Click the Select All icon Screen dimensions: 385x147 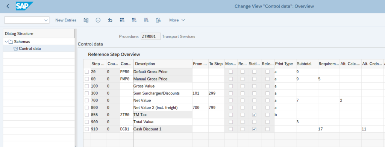coord(122,20)
